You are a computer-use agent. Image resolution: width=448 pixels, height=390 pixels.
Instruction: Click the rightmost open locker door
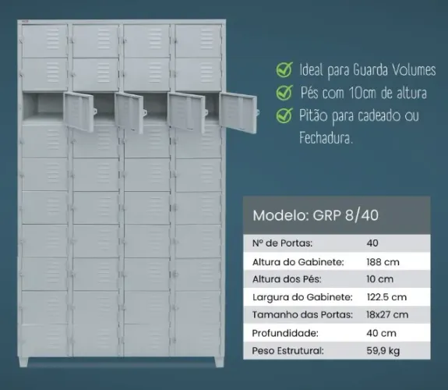pyautogui.click(x=238, y=113)
